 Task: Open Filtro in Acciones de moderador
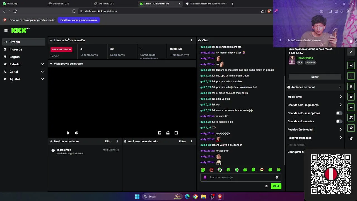click(x=182, y=141)
